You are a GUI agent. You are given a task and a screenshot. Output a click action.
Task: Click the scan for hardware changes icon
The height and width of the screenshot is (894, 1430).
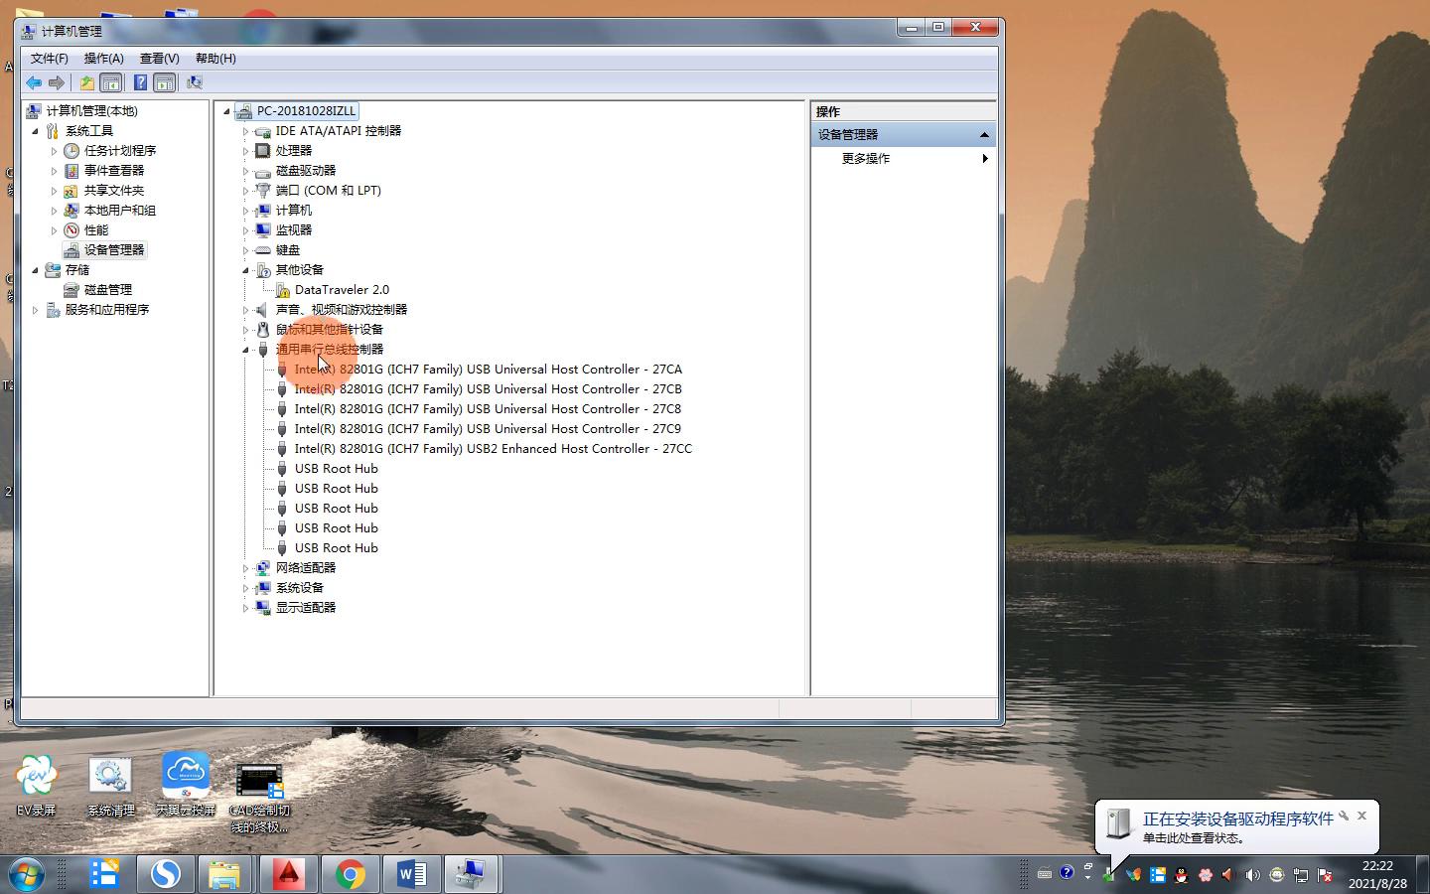click(x=195, y=83)
